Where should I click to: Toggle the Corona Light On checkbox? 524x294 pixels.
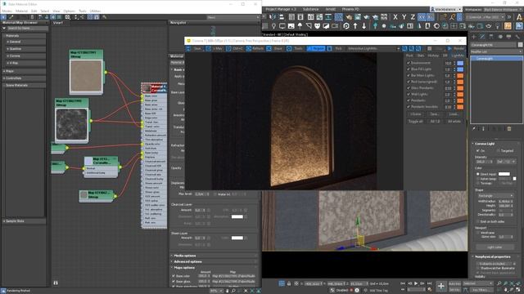point(477,150)
